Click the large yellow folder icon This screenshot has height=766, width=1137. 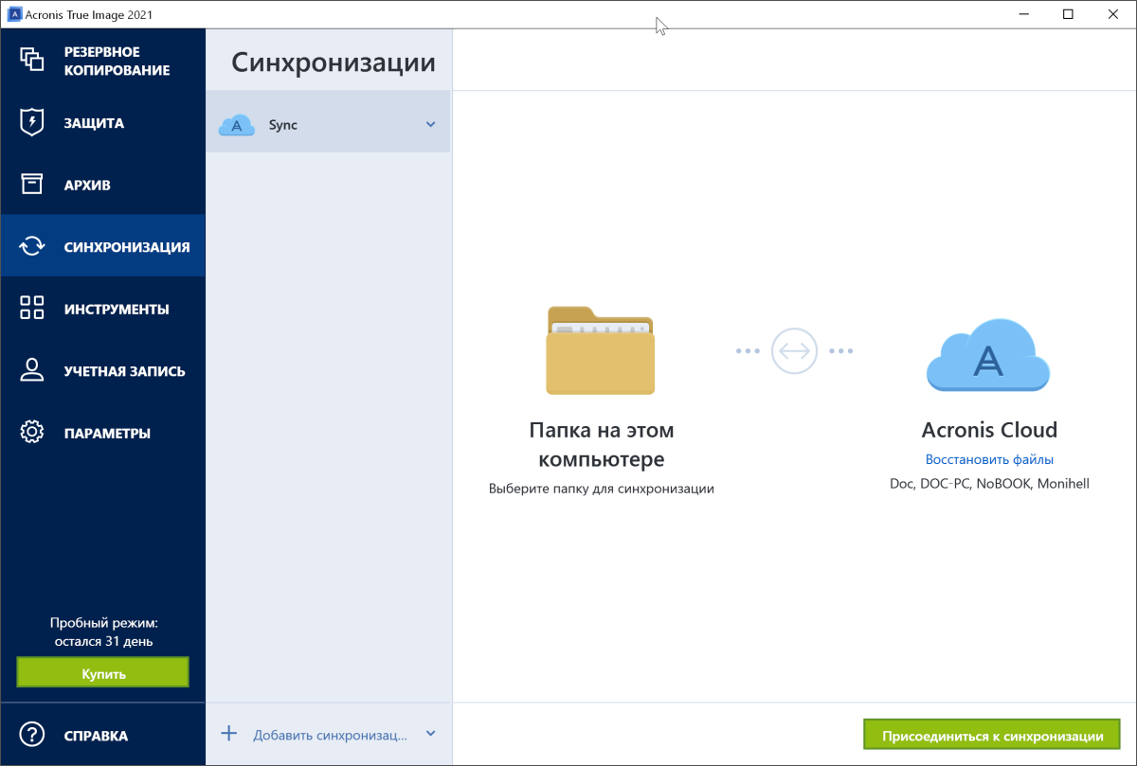coord(600,349)
